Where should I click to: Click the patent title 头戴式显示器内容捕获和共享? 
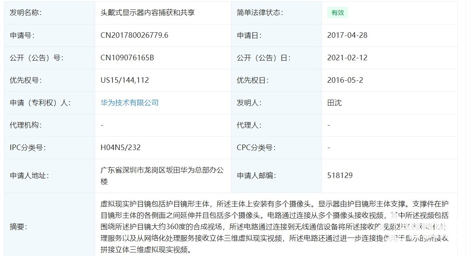click(147, 13)
